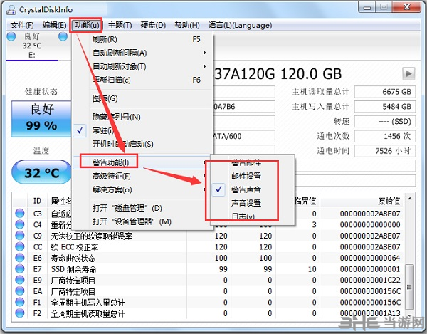Click the 32 °C temperature button
Screen dimensions: 427x334
pyautogui.click(x=42, y=172)
